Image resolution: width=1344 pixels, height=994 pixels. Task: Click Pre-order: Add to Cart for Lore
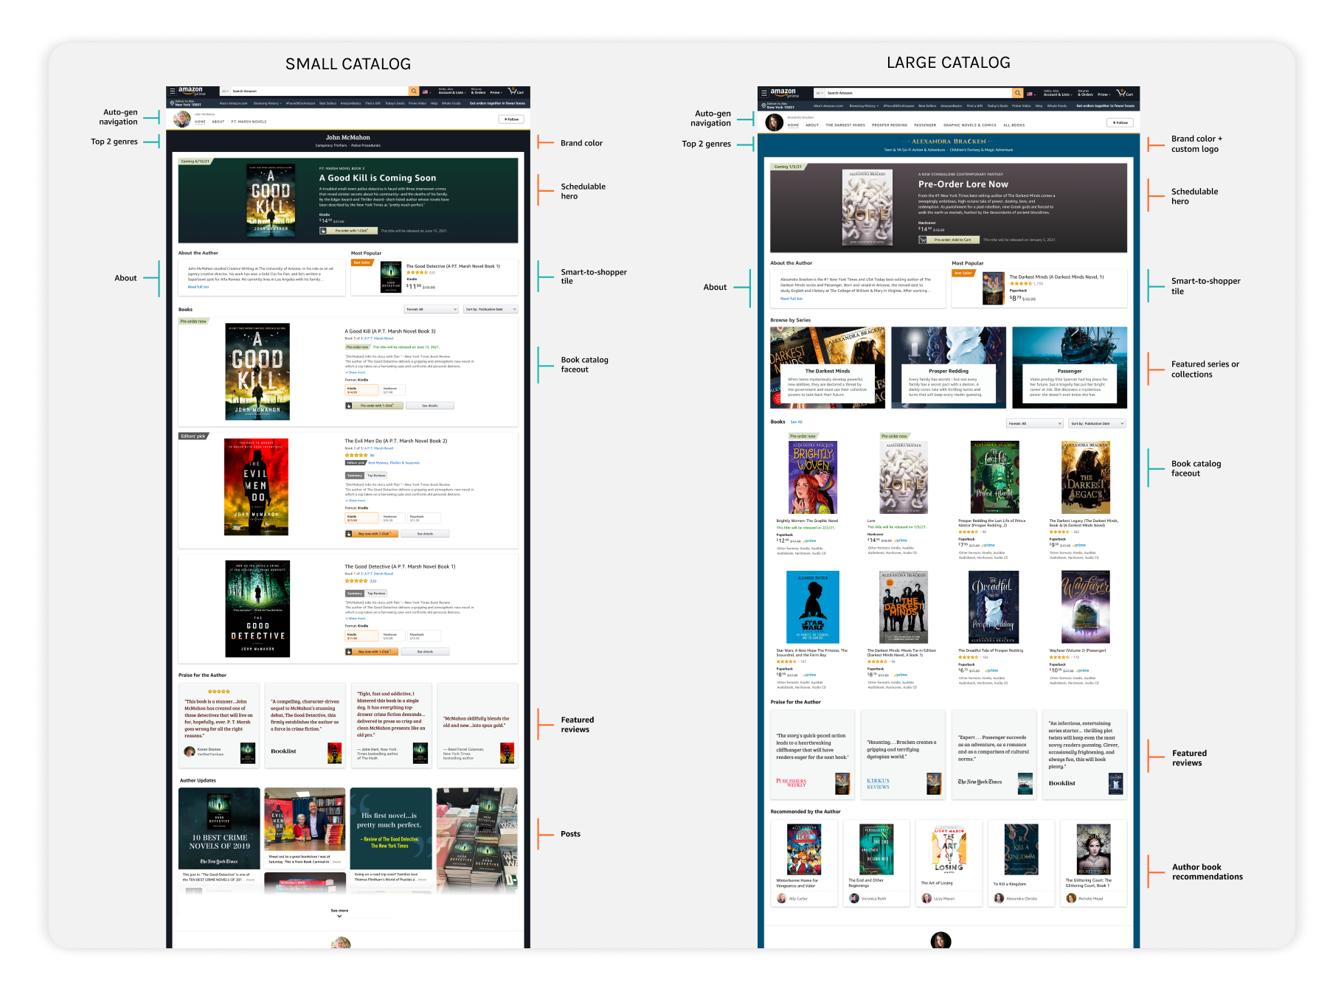pos(949,240)
